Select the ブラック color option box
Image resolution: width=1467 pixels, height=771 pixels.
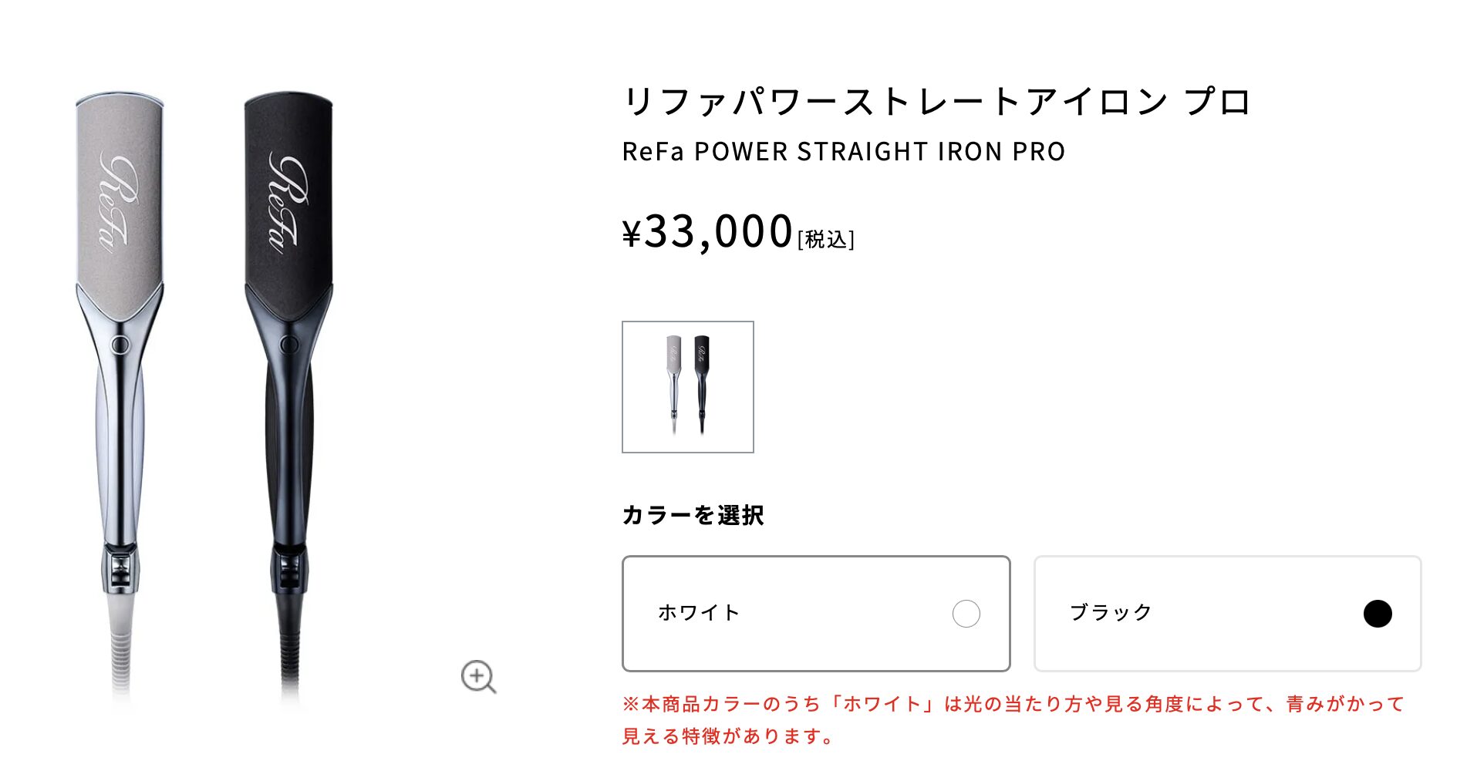(x=1227, y=614)
